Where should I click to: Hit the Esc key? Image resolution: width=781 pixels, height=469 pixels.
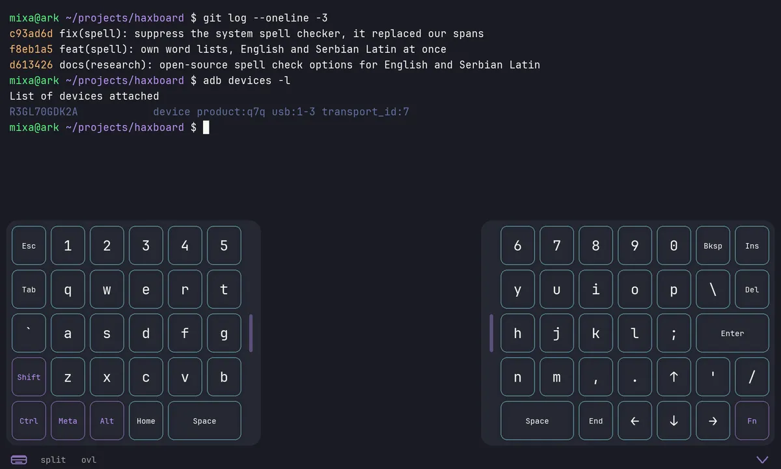tap(29, 246)
